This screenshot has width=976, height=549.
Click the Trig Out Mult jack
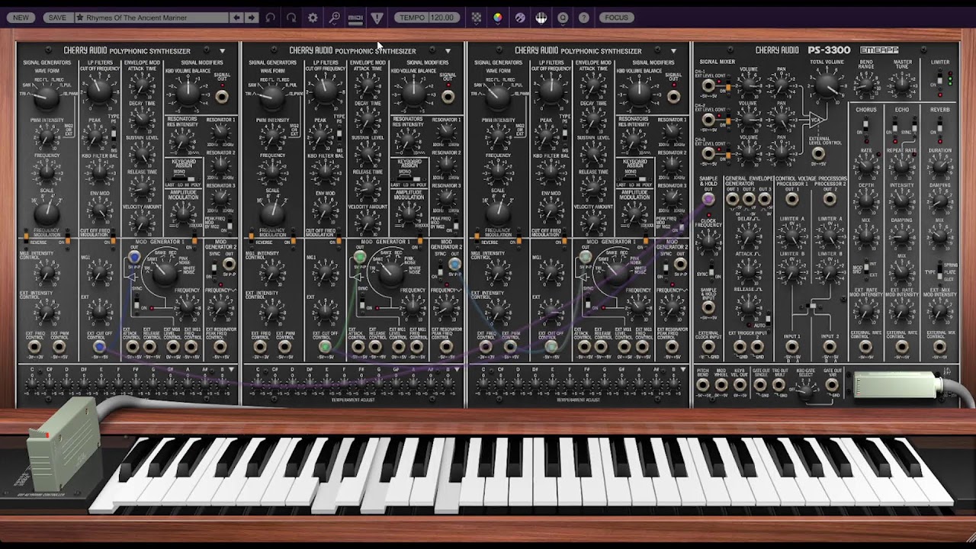[779, 386]
